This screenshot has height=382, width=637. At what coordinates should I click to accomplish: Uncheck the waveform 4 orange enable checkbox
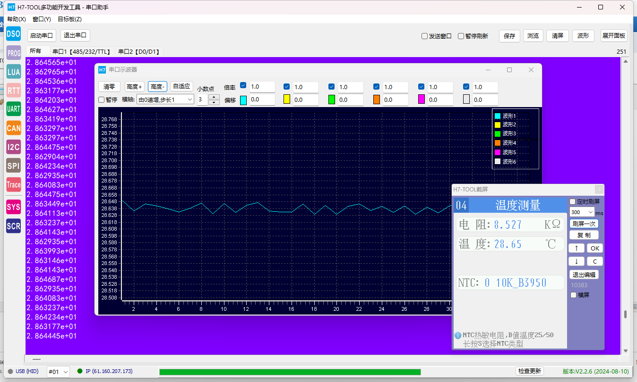377,86
